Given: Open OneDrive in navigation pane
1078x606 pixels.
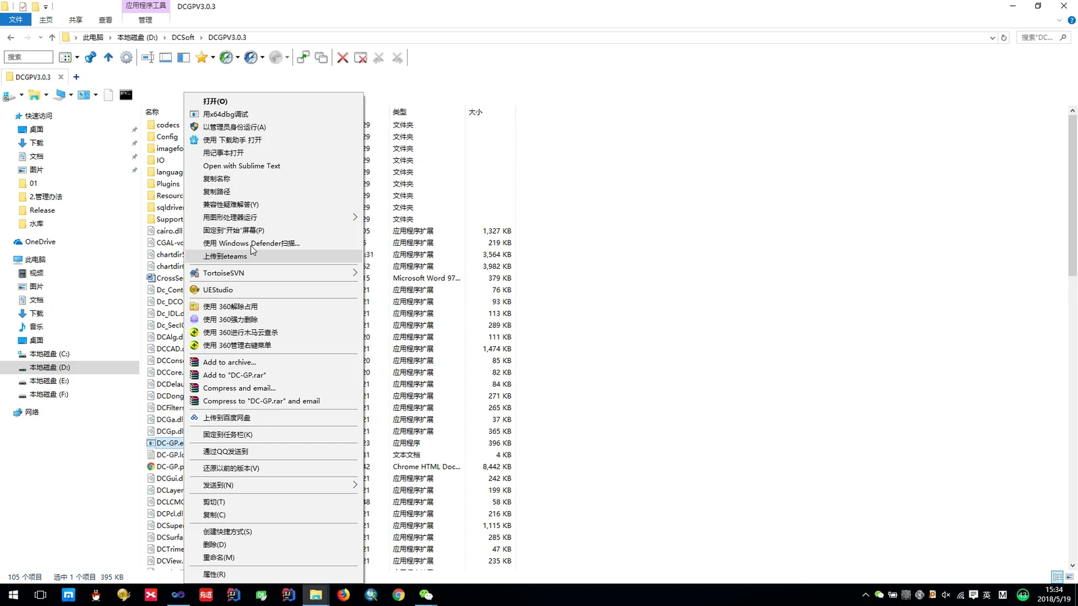Looking at the screenshot, I should pyautogui.click(x=40, y=242).
